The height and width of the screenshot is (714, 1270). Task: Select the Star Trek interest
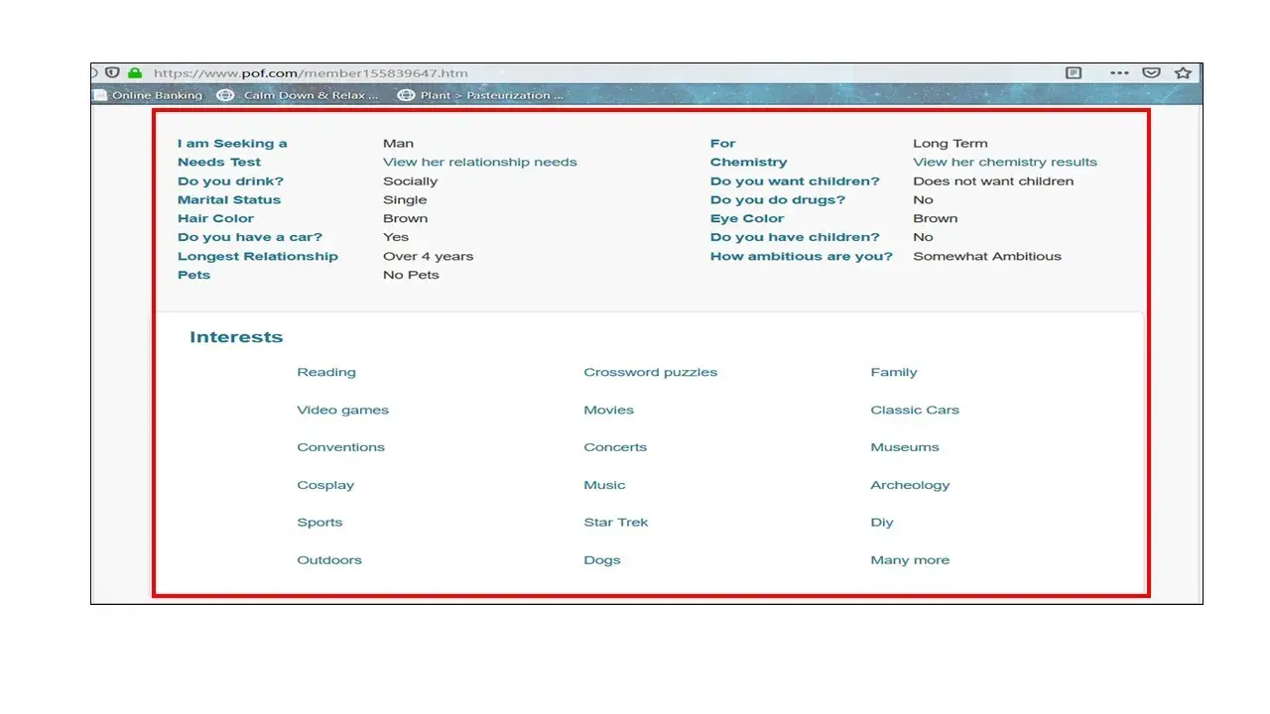[615, 523]
